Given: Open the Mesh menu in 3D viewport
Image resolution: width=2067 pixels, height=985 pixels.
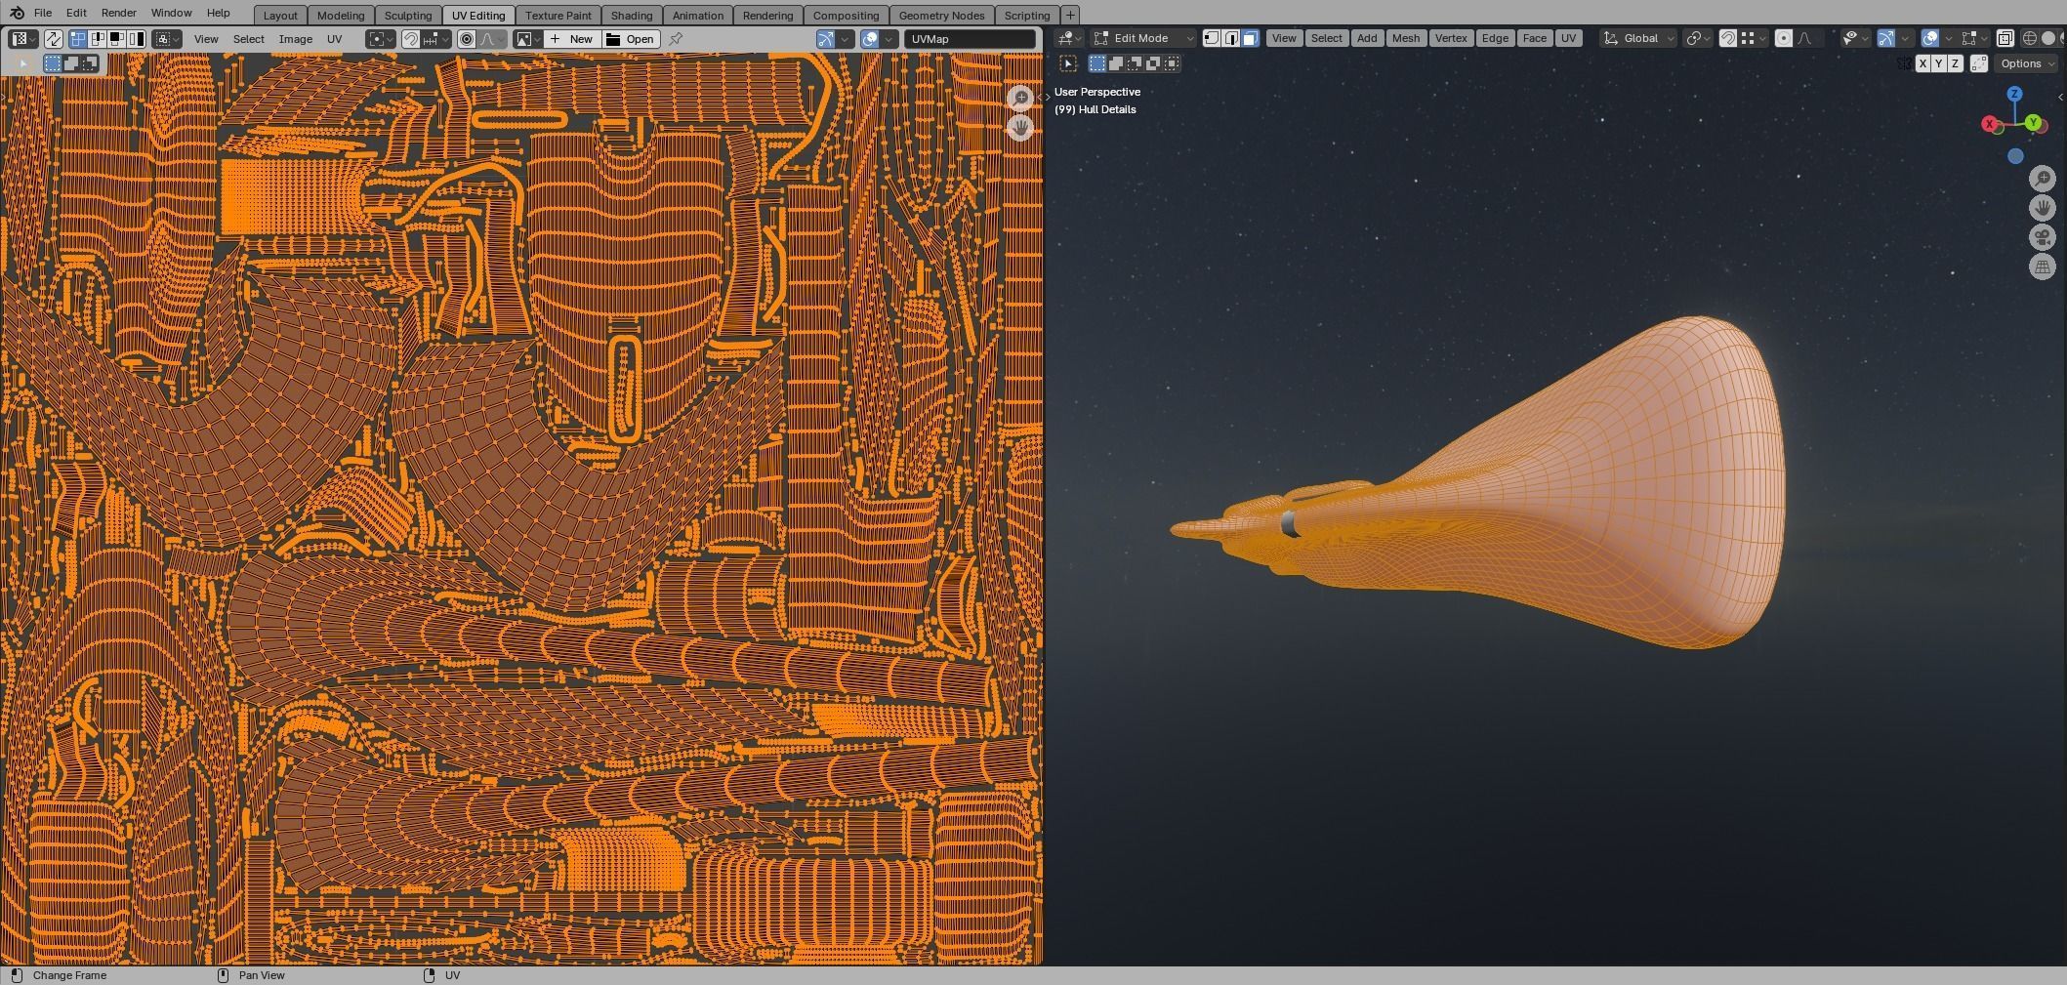Looking at the screenshot, I should (x=1406, y=38).
